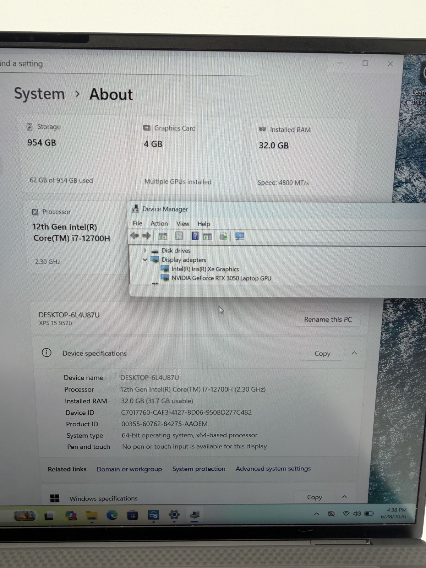
Task: Open the Advanced system settings link
Action: pyautogui.click(x=273, y=469)
